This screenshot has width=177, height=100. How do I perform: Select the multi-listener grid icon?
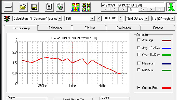click(x=86, y=7)
